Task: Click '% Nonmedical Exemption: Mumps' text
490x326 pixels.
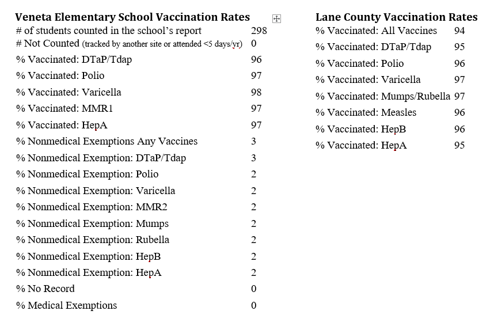Action: coord(92,223)
